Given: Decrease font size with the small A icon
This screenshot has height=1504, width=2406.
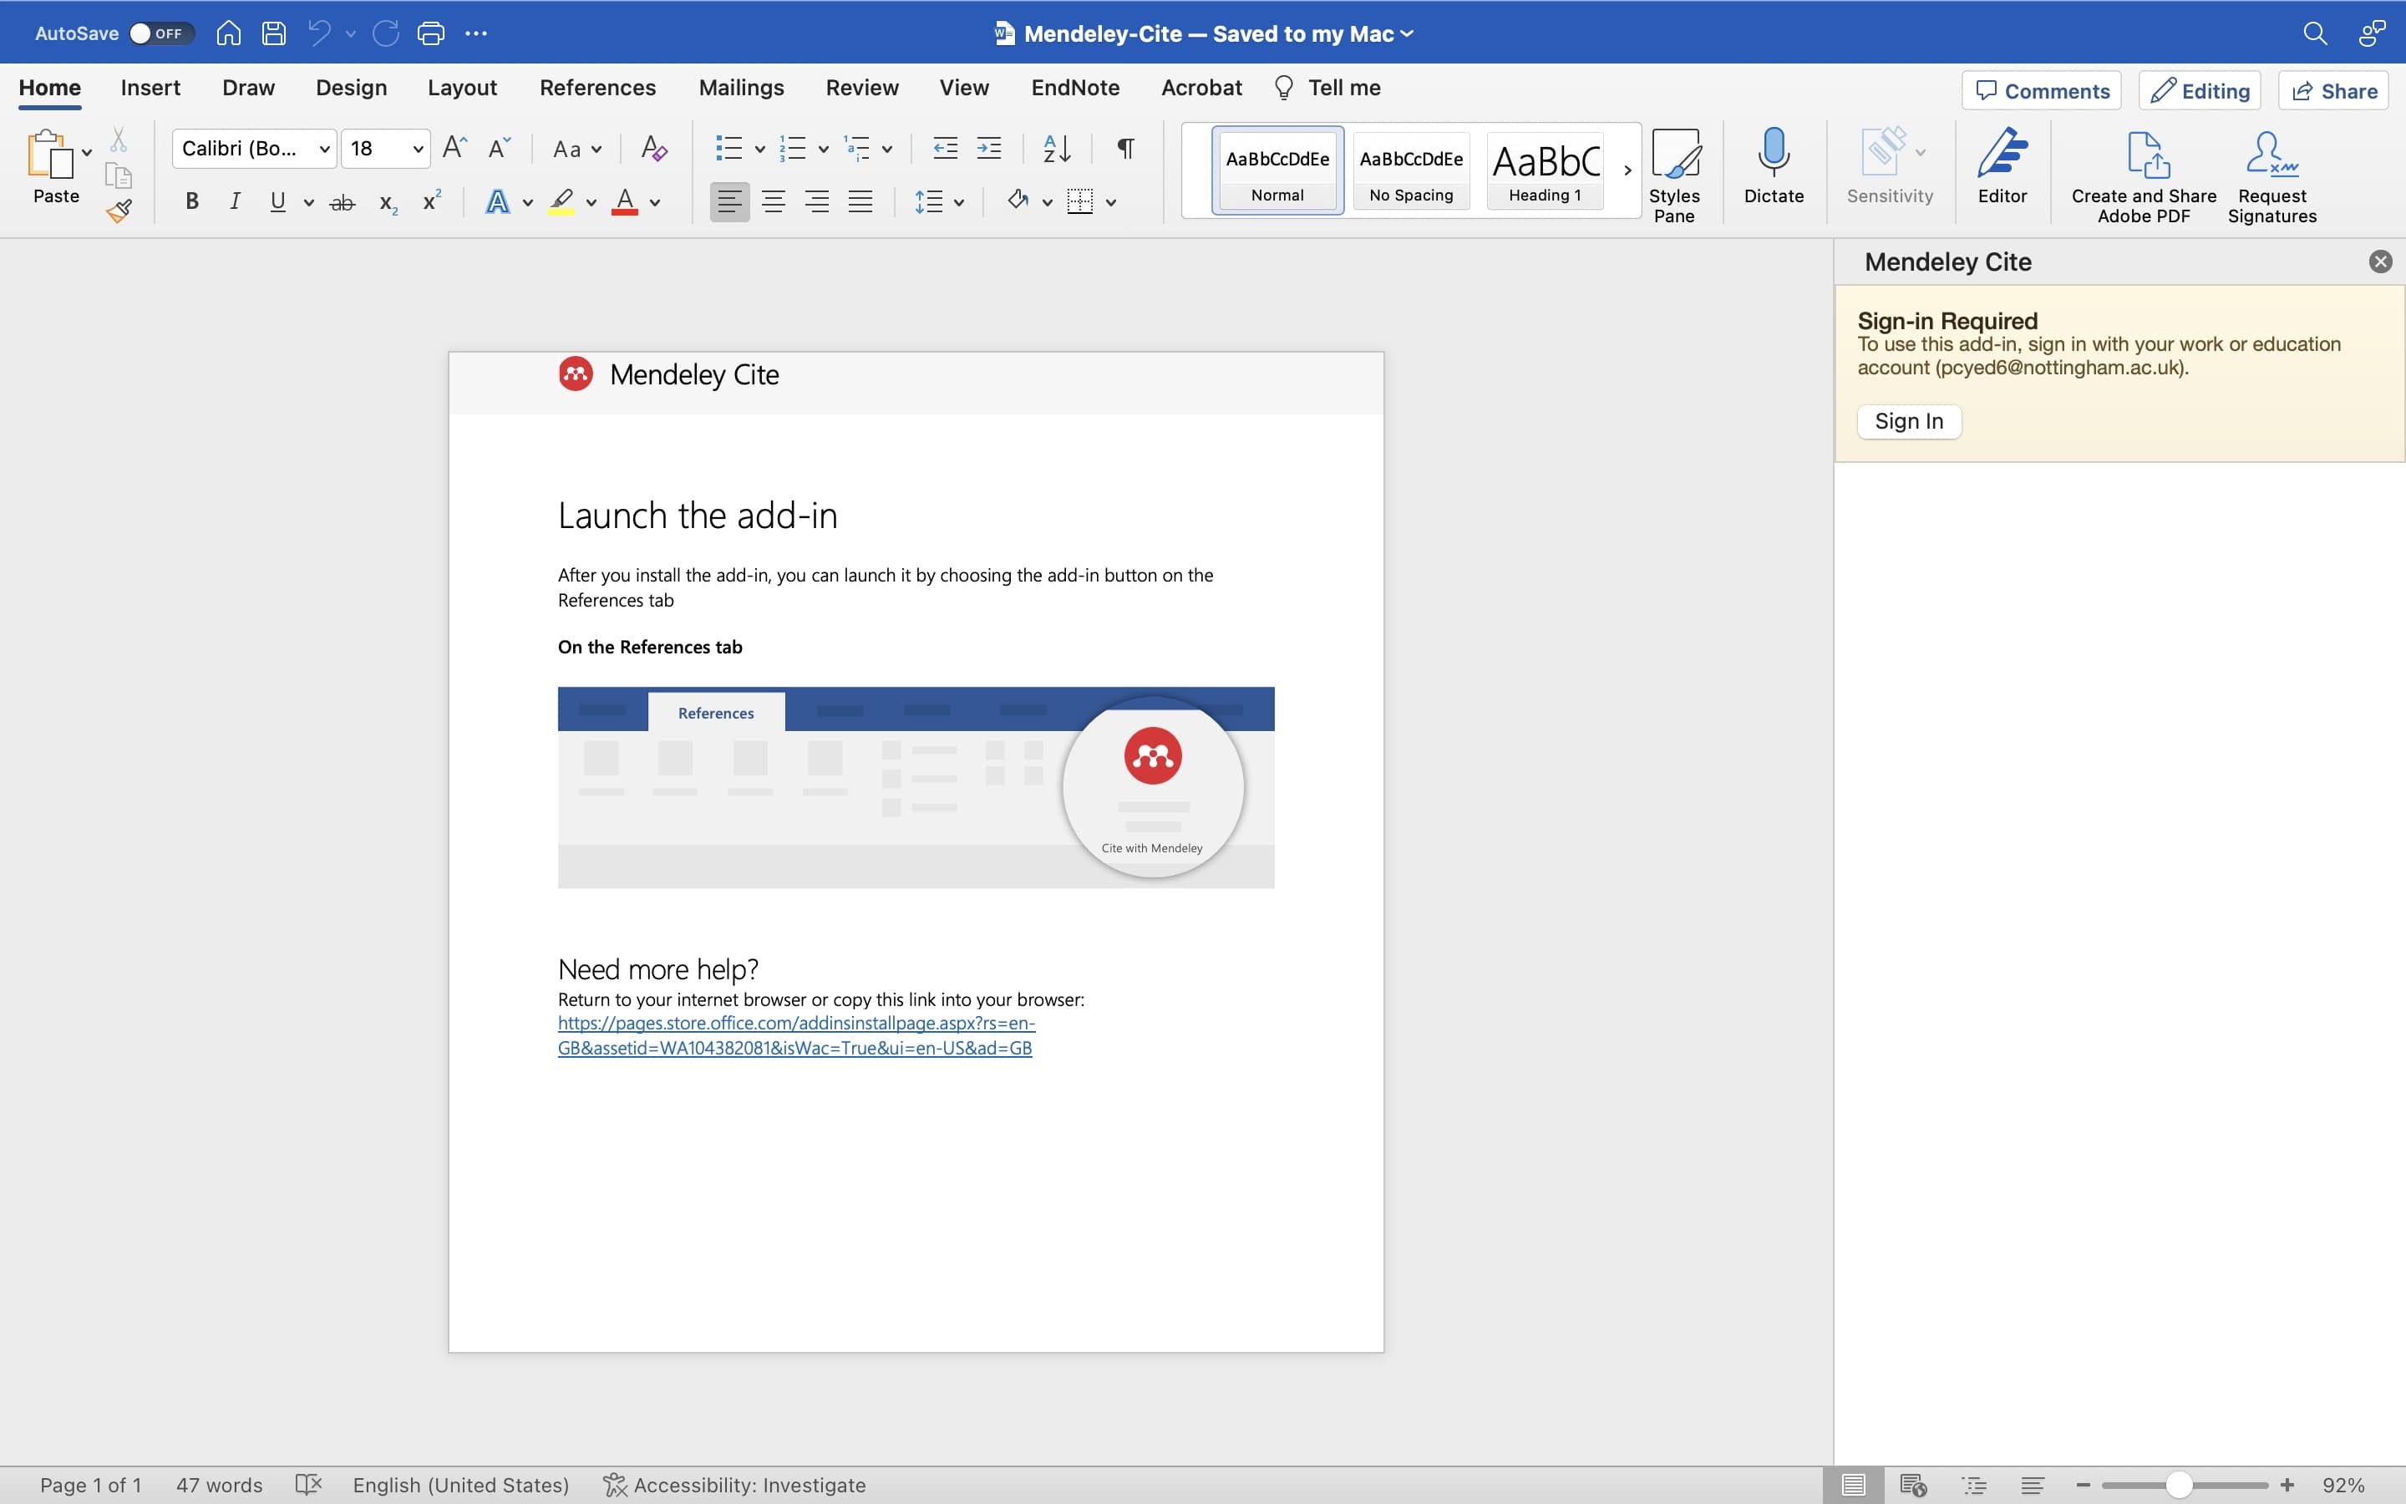Looking at the screenshot, I should tap(499, 148).
